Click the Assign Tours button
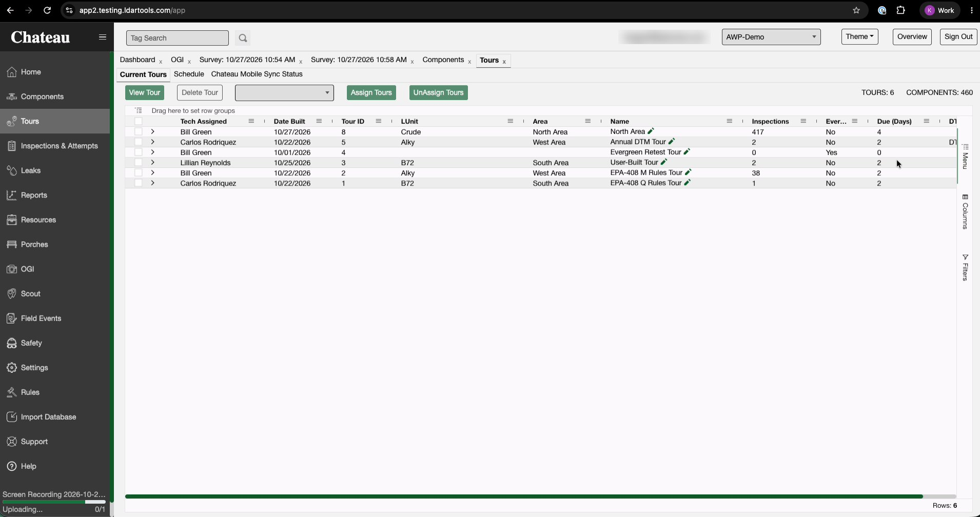The width and height of the screenshot is (980, 517). pyautogui.click(x=371, y=93)
